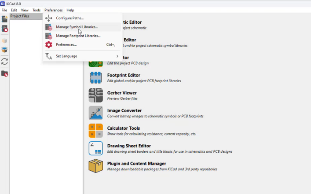The image size is (311, 194).
Task: Expand the Set Language submenu arrow
Action: click(x=117, y=56)
